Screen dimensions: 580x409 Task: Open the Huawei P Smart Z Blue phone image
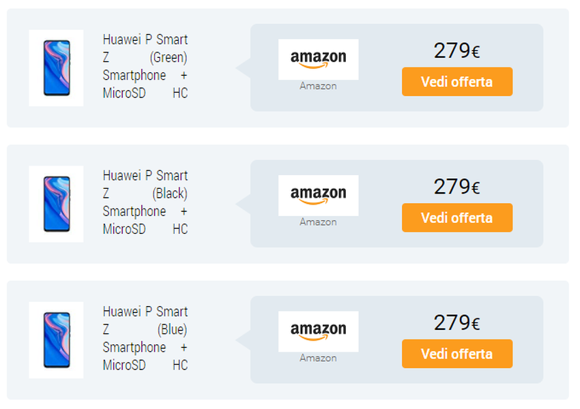(x=56, y=339)
